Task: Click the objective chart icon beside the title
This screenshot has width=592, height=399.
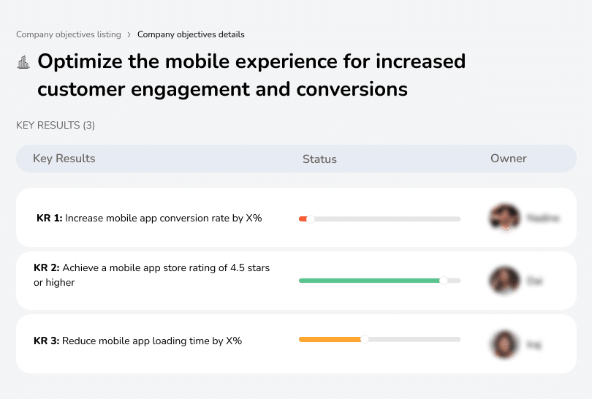Action: (x=23, y=63)
